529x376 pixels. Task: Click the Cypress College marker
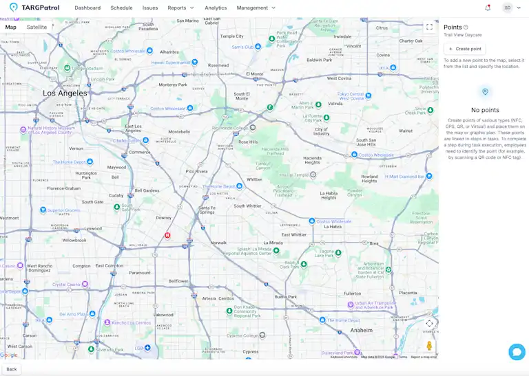coord(262,335)
